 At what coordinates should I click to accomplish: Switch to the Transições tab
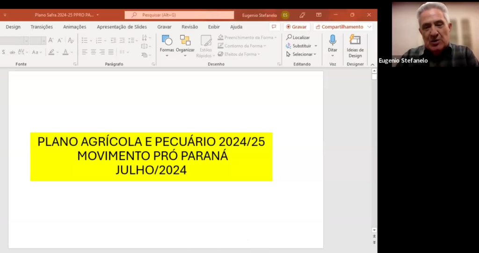tap(42, 27)
